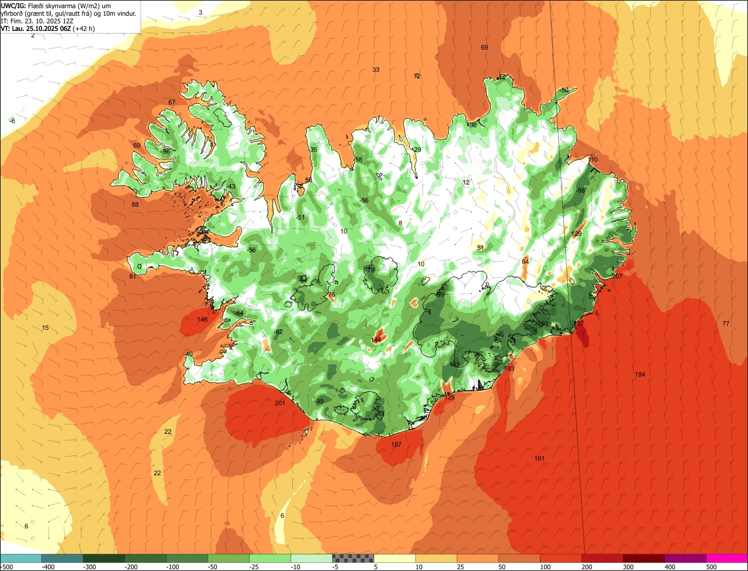
Task: Click the checkered swatch between -5 and 5
Action: tap(353, 558)
